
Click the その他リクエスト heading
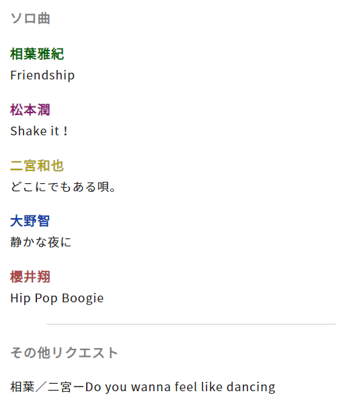click(64, 353)
